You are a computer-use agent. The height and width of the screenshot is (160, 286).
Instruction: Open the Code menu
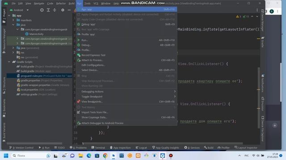click(50, 4)
